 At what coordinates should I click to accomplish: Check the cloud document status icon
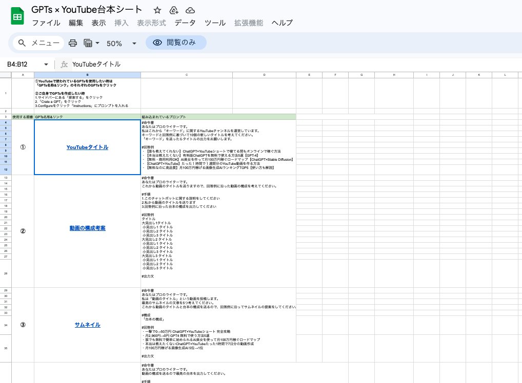click(190, 10)
